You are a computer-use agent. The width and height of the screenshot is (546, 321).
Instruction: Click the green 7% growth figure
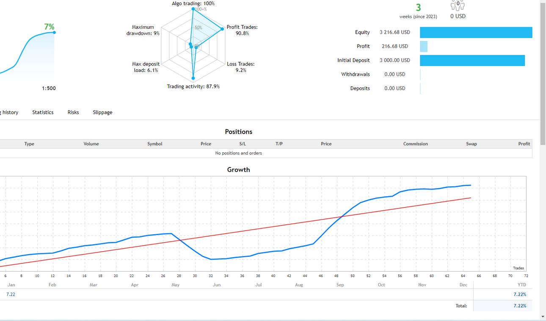point(50,27)
